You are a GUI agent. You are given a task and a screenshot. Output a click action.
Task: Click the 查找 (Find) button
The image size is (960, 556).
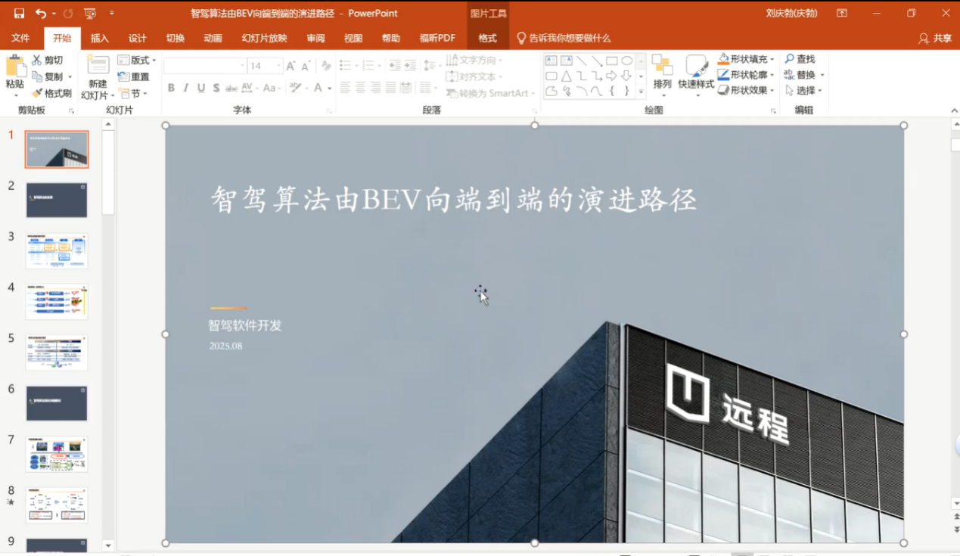click(x=800, y=59)
